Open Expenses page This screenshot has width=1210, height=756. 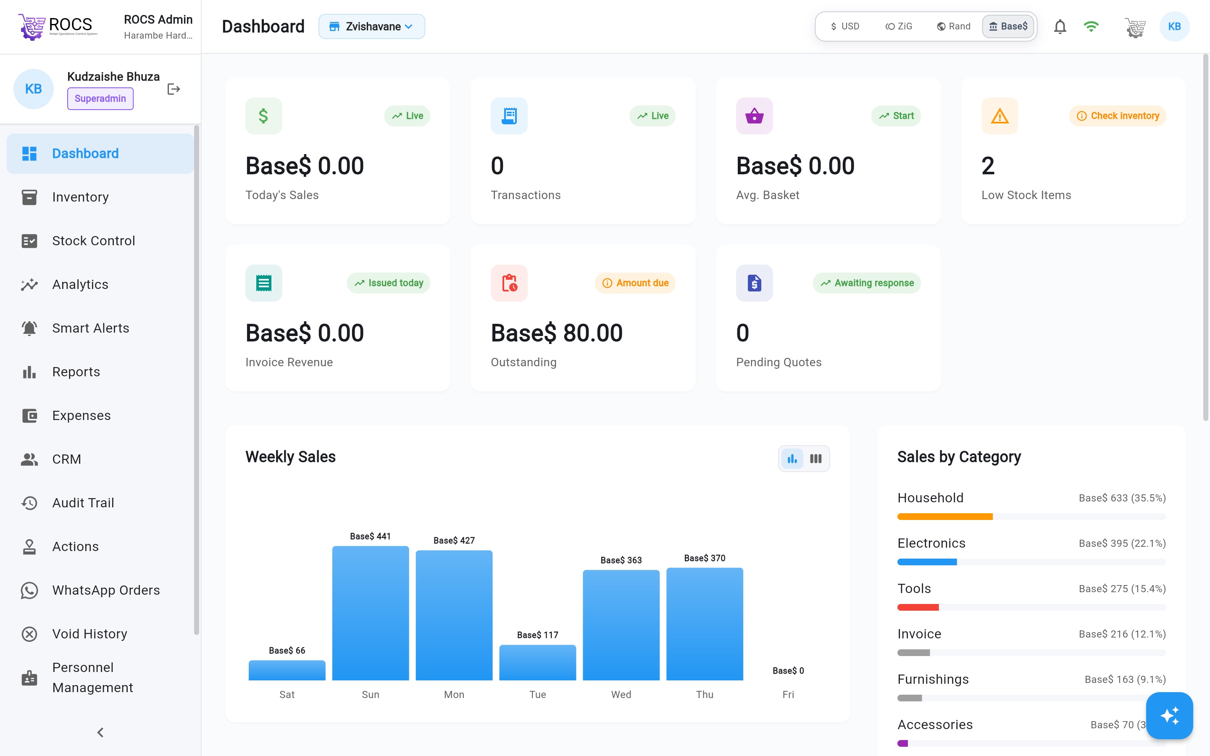coord(100,415)
